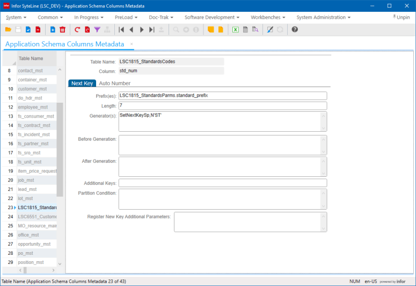The width and height of the screenshot is (416, 286).
Task: Open Help question mark icon
Action: coord(295,30)
